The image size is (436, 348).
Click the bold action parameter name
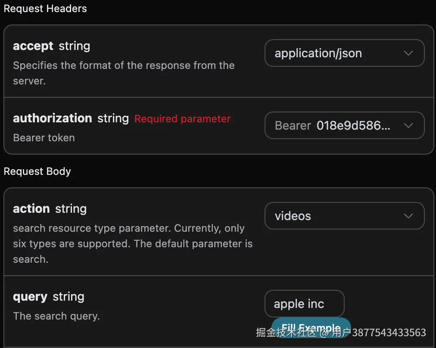(x=31, y=209)
